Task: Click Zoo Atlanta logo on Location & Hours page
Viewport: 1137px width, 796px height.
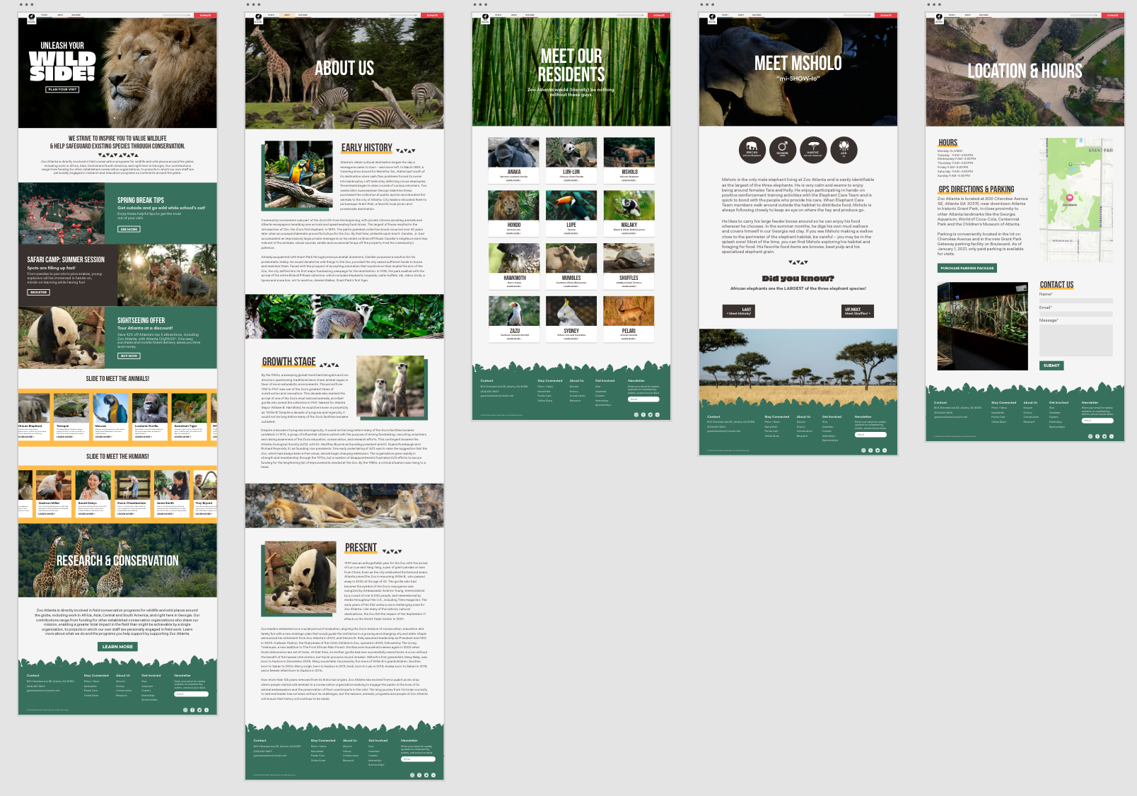Action: (x=939, y=19)
